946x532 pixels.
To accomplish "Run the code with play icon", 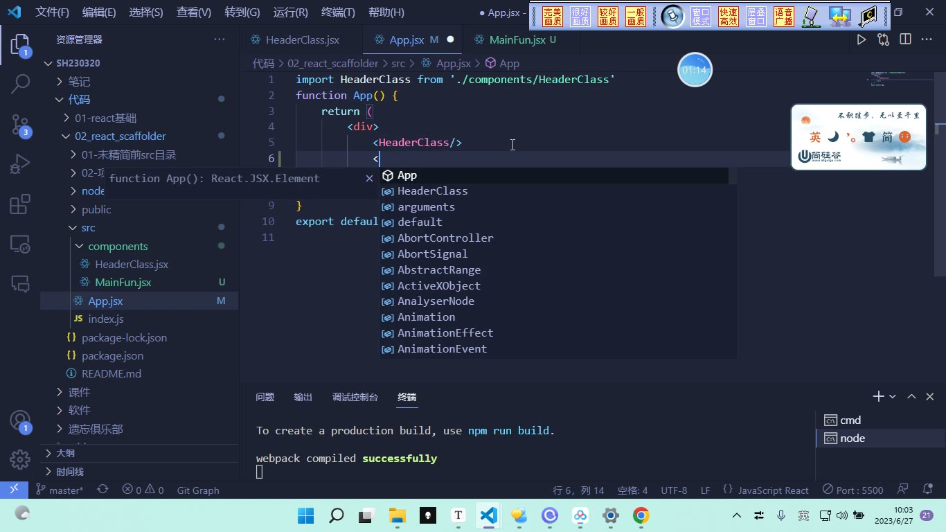I will tap(862, 39).
